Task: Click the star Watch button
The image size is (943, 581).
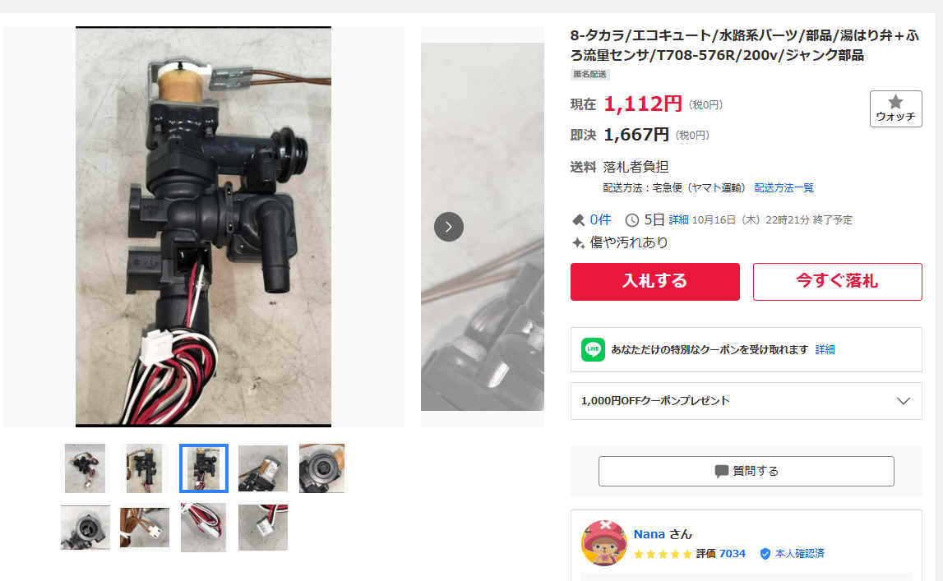Action: [894, 108]
